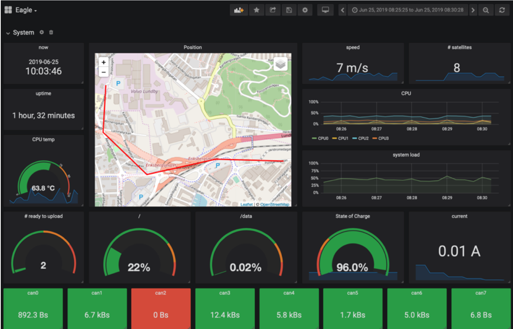The width and height of the screenshot is (513, 329).
Task: Open the Leaflet attribution link
Action: click(x=246, y=204)
